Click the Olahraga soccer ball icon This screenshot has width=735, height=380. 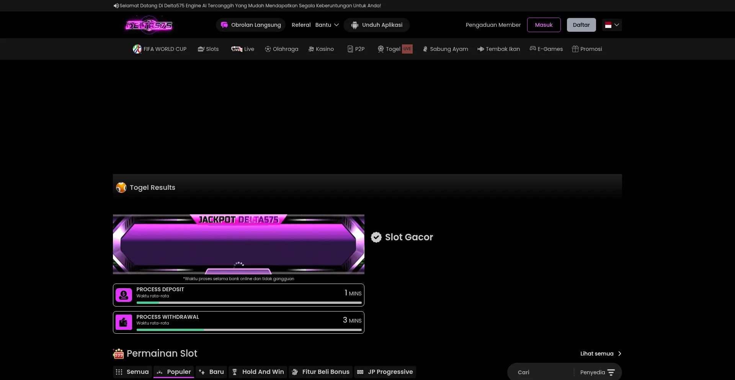click(x=268, y=49)
